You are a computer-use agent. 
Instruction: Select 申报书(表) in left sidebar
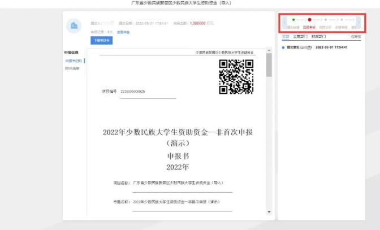tap(74, 60)
